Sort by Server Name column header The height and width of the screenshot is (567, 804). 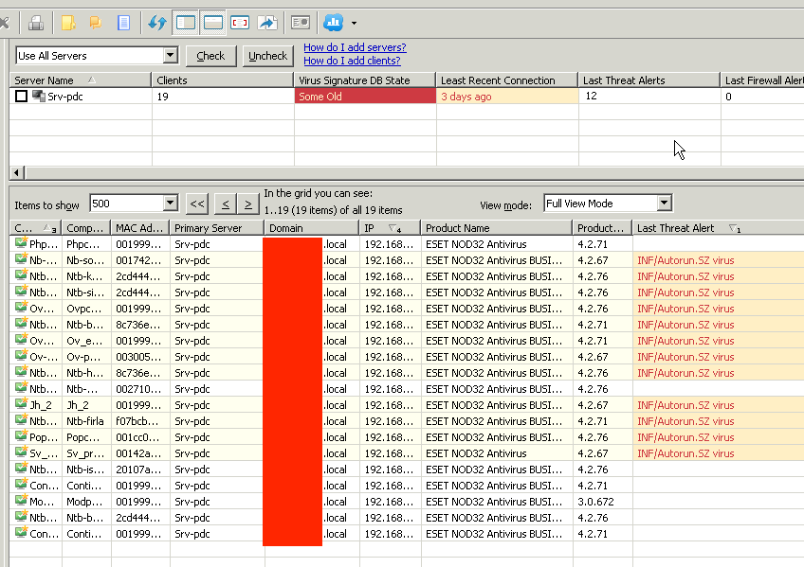pyautogui.click(x=81, y=80)
